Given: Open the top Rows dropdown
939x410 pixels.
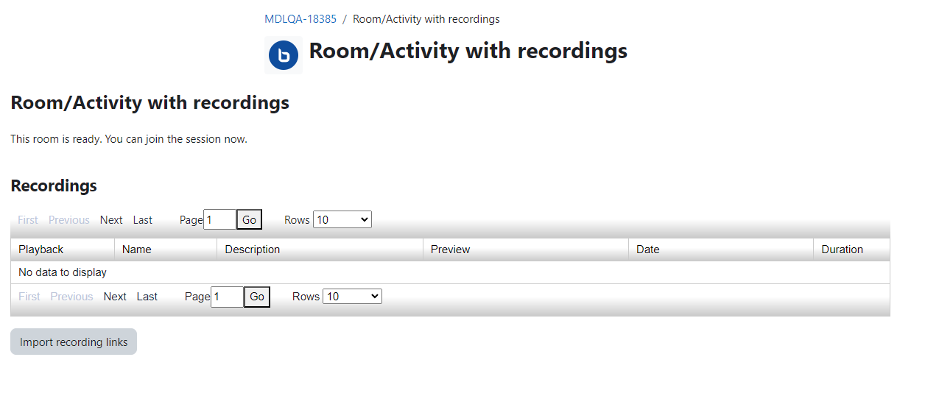Looking at the screenshot, I should point(342,219).
